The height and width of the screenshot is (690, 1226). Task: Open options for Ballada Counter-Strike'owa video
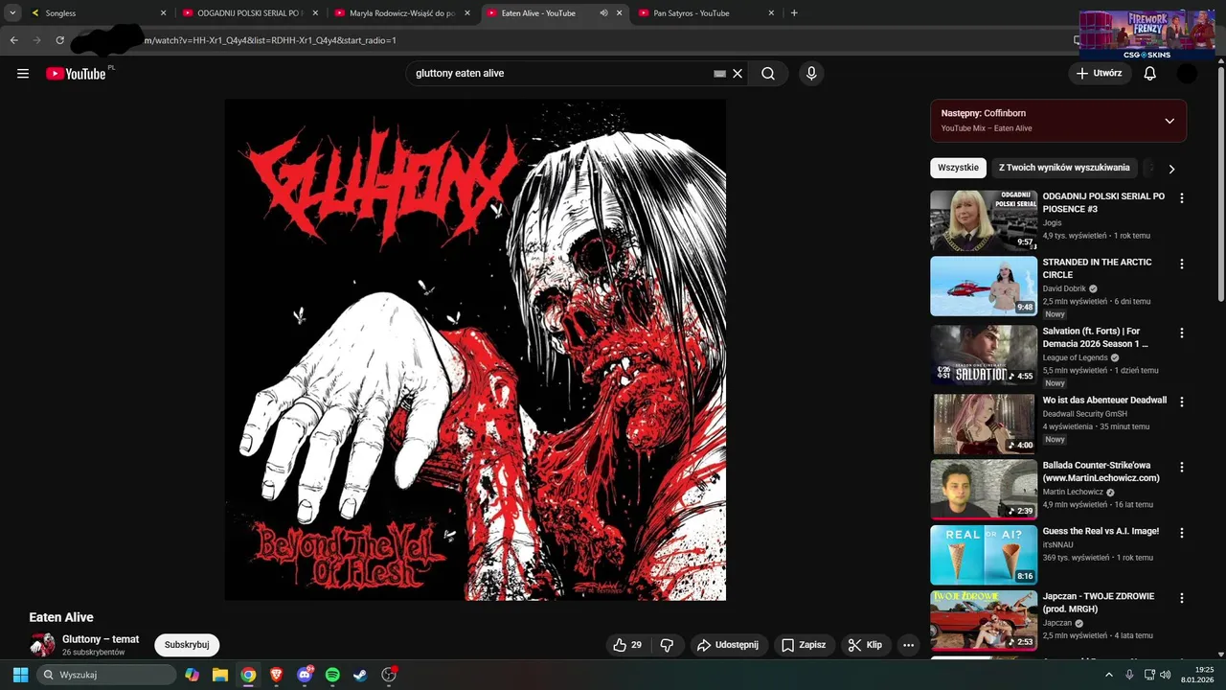[x=1181, y=467]
